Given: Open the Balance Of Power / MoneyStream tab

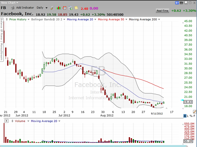Looking at the screenshot, I should (2, 40).
